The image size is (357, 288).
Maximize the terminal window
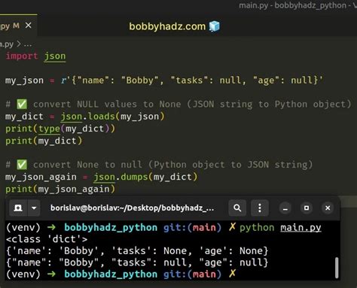307,208
